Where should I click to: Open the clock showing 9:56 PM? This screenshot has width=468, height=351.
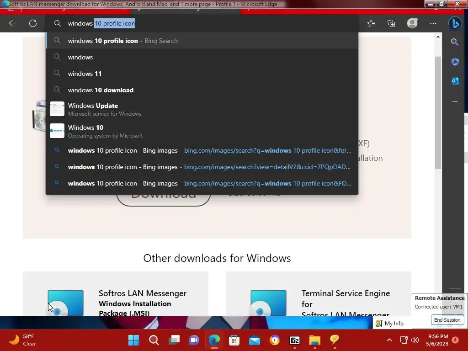pyautogui.click(x=437, y=340)
